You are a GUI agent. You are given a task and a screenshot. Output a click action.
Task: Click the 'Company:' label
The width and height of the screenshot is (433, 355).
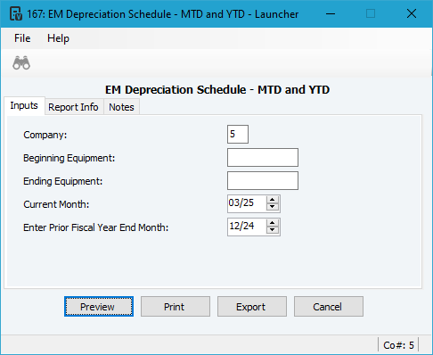pyautogui.click(x=45, y=135)
